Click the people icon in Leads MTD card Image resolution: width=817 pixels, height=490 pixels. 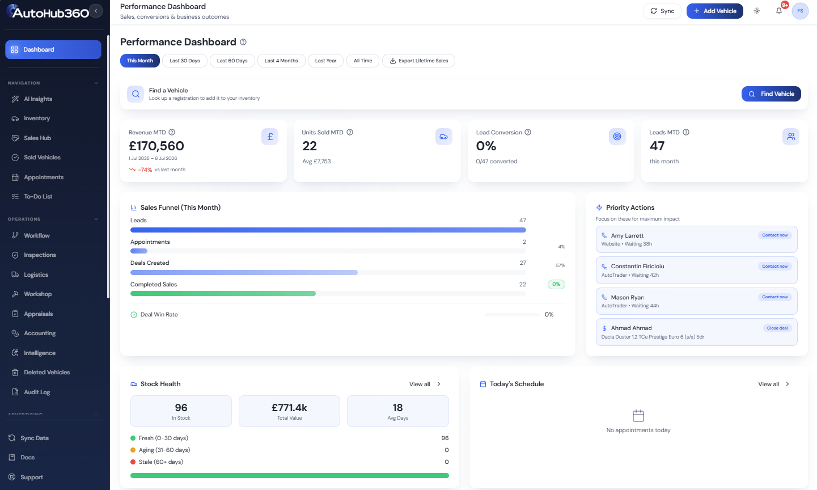click(791, 137)
